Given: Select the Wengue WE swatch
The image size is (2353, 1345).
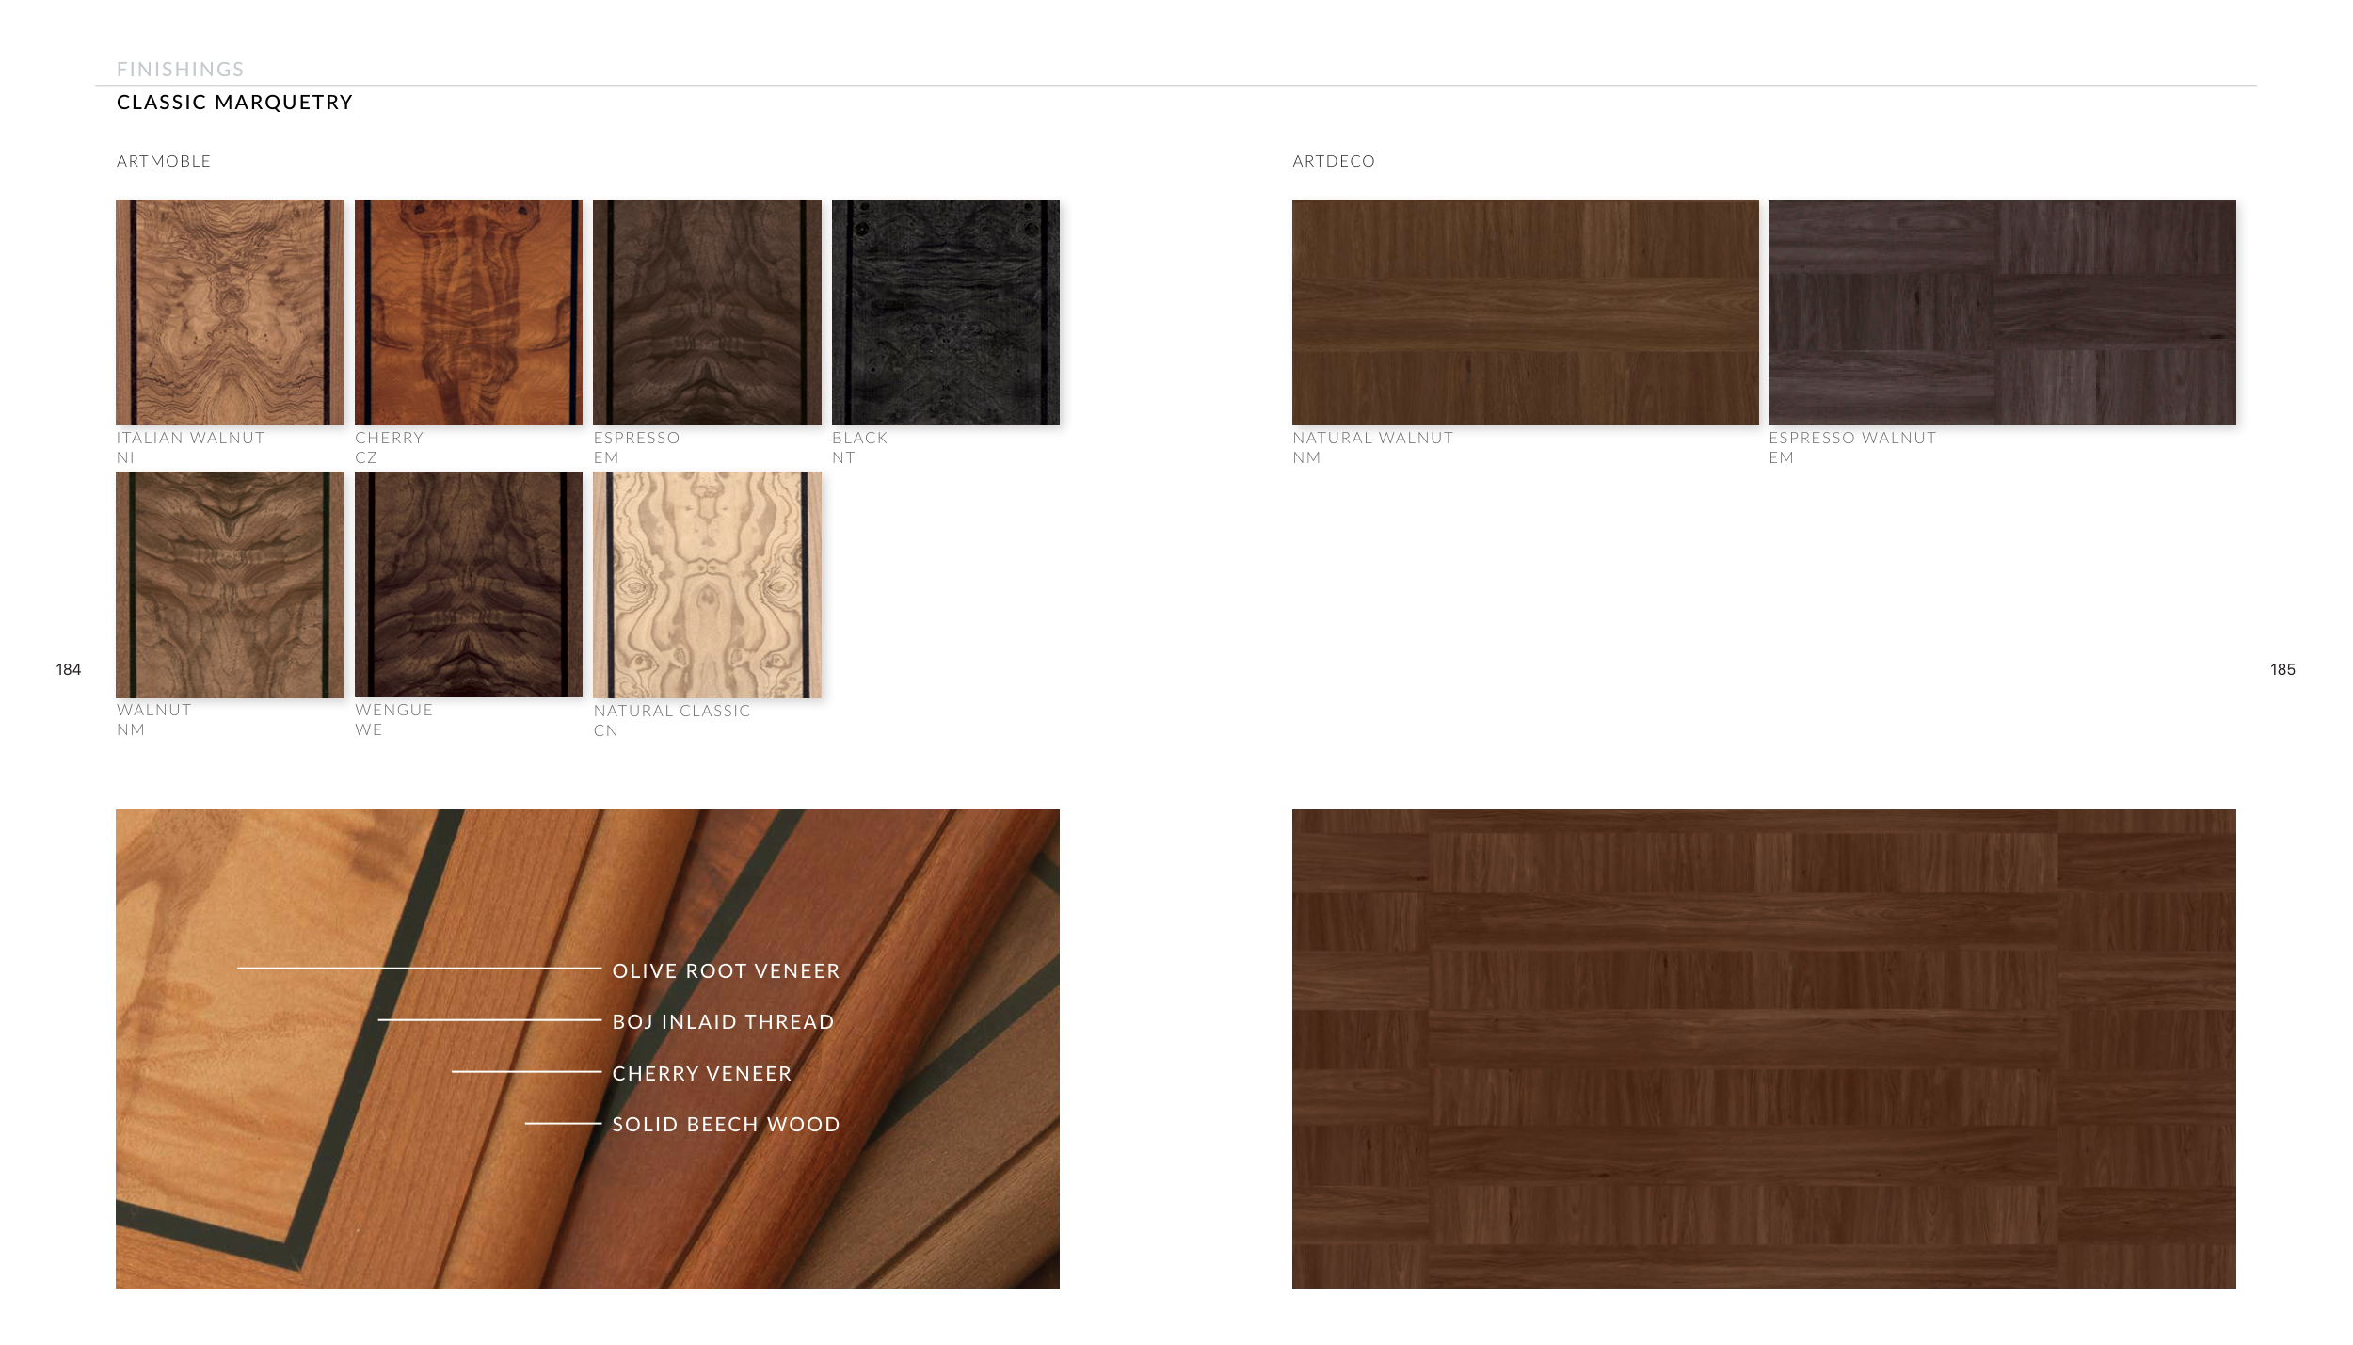Looking at the screenshot, I should click(468, 584).
